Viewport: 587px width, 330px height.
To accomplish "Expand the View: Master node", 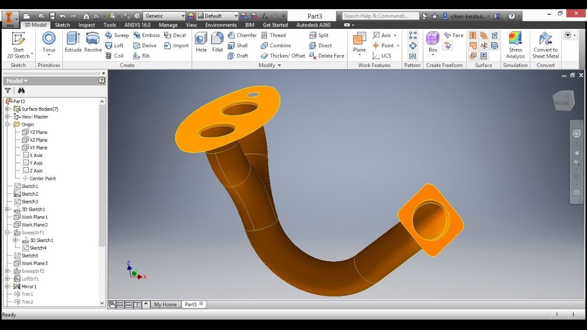I will [x=7, y=117].
